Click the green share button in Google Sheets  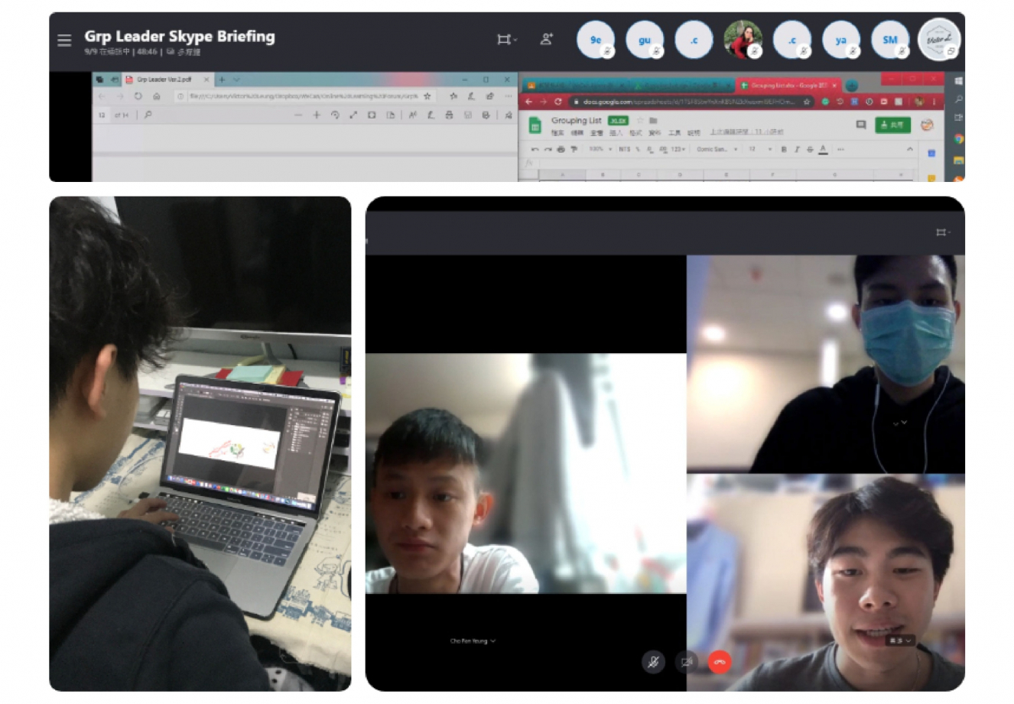pos(892,125)
